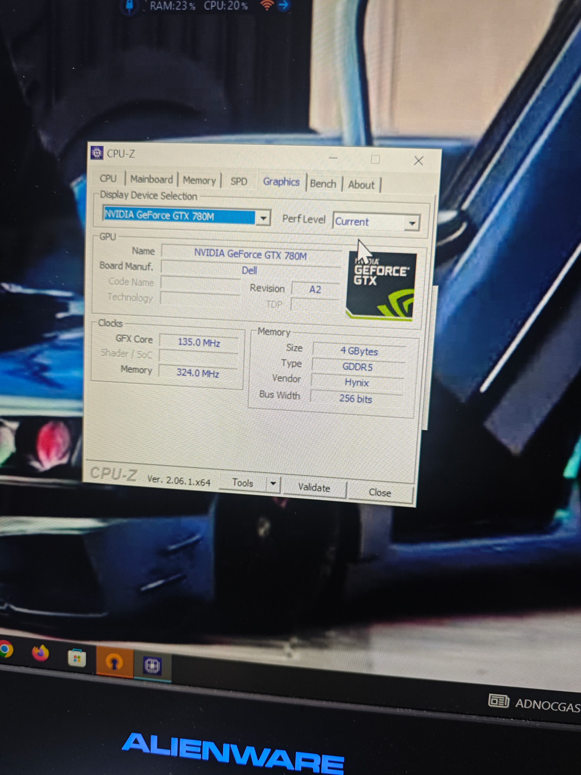Click the CPU-Z icon in the title bar
Image resolution: width=581 pixels, height=775 pixels.
point(97,153)
